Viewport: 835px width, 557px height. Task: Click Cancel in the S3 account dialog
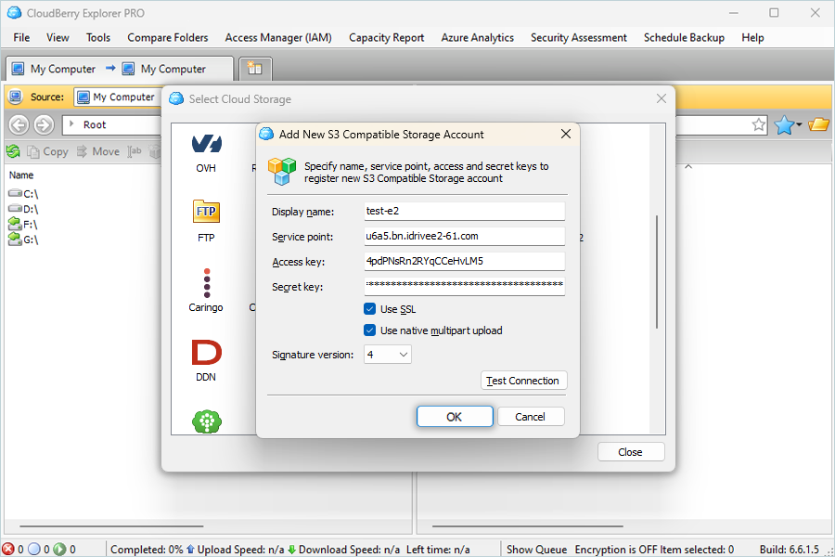(531, 417)
